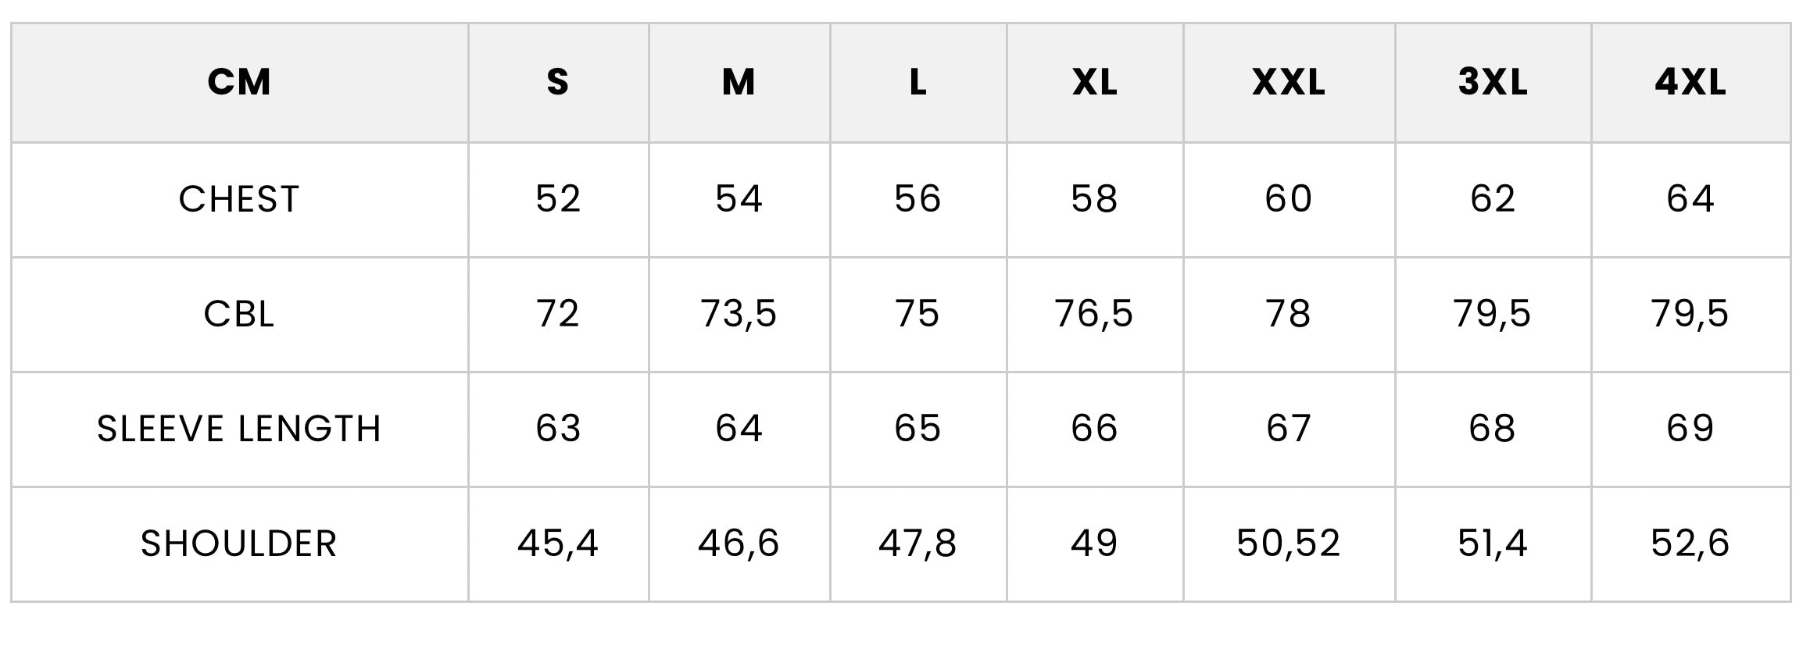Click chest value 62 for size 3XL

click(x=1493, y=199)
